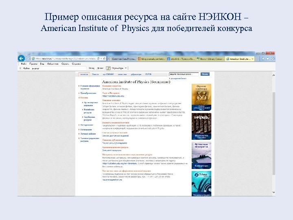Screen dimensions: 293x220
Task: Click the Science media platform banner
Action: click(x=201, y=183)
